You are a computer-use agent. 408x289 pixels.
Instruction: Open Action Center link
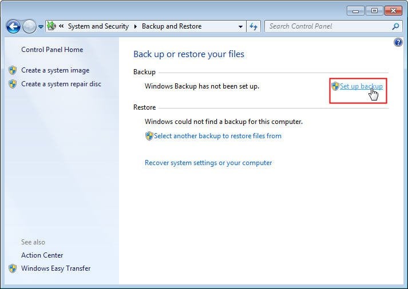pos(42,255)
